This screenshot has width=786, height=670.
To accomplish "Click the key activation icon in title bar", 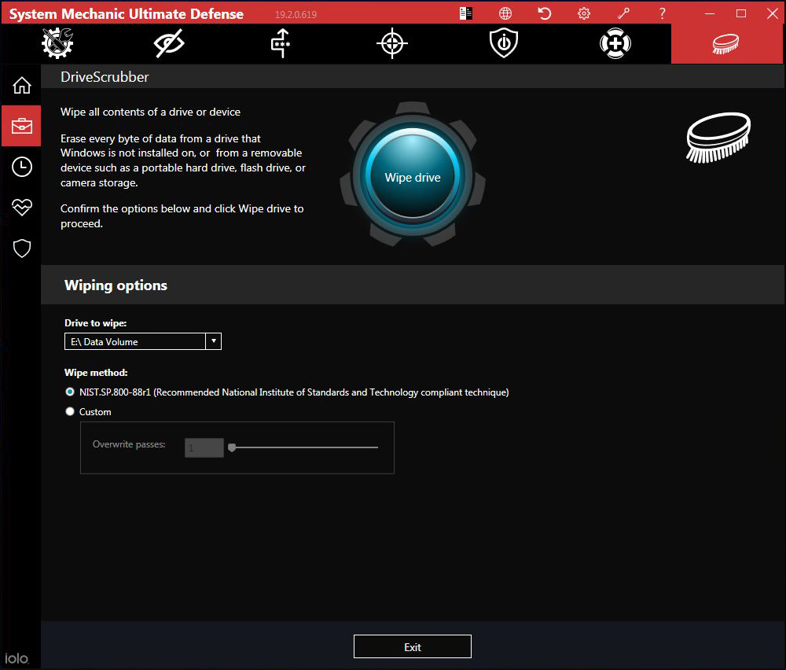I will [623, 13].
